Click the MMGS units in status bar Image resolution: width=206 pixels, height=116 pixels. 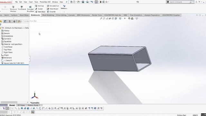click(x=195, y=115)
